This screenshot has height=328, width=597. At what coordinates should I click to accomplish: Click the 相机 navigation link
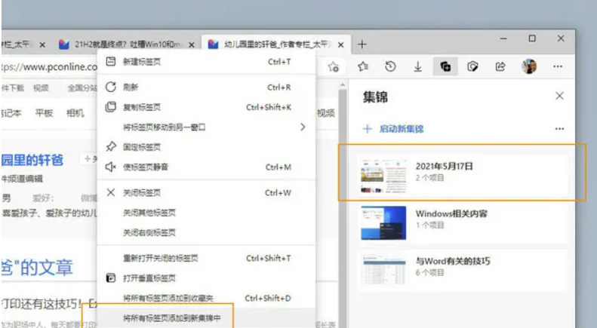75,113
